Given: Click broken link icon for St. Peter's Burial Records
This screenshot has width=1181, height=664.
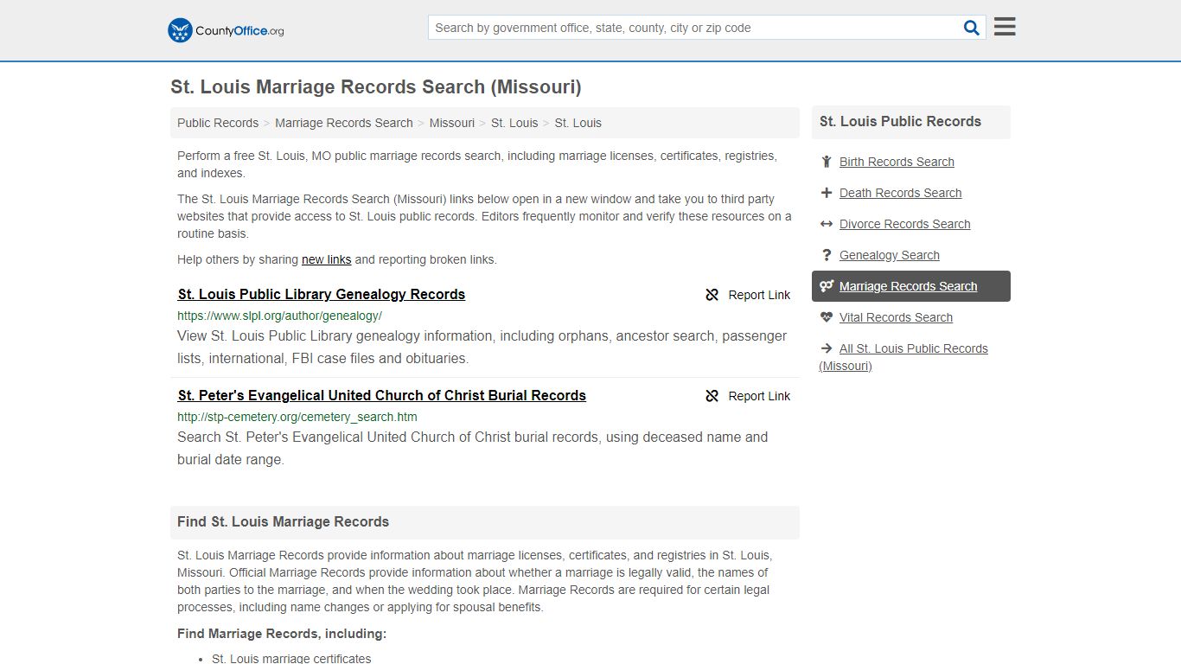Looking at the screenshot, I should pos(712,396).
